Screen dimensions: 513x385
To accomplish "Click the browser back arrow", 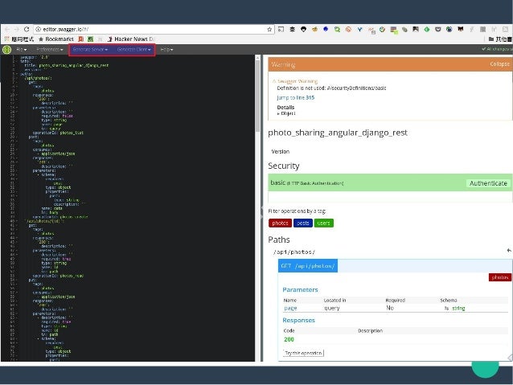I will [6, 28].
